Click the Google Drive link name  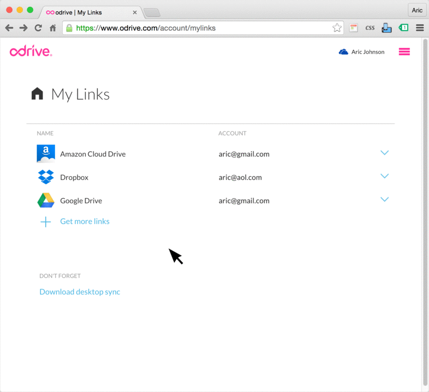(81, 201)
